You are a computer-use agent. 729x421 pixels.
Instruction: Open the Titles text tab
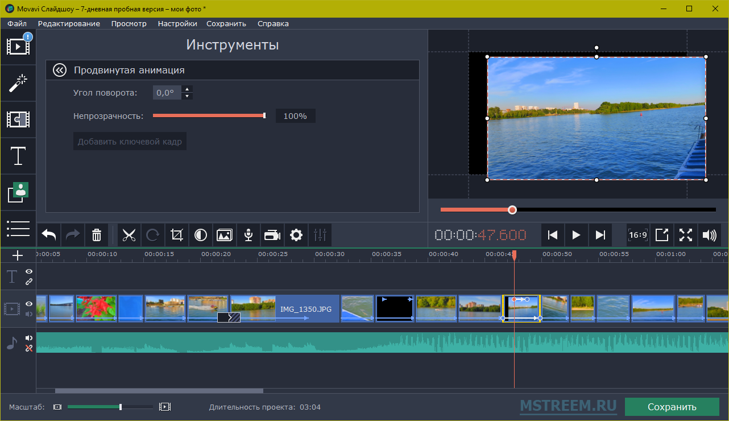tap(18, 155)
